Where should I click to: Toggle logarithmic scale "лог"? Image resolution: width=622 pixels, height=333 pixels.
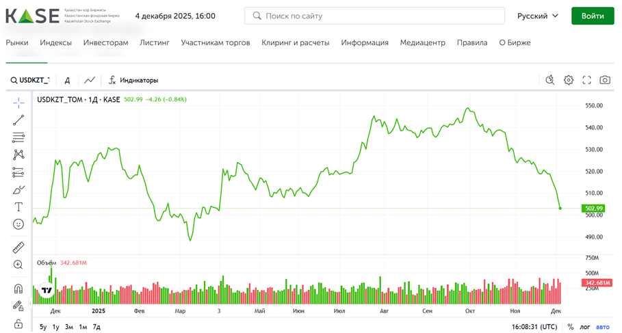(x=584, y=327)
